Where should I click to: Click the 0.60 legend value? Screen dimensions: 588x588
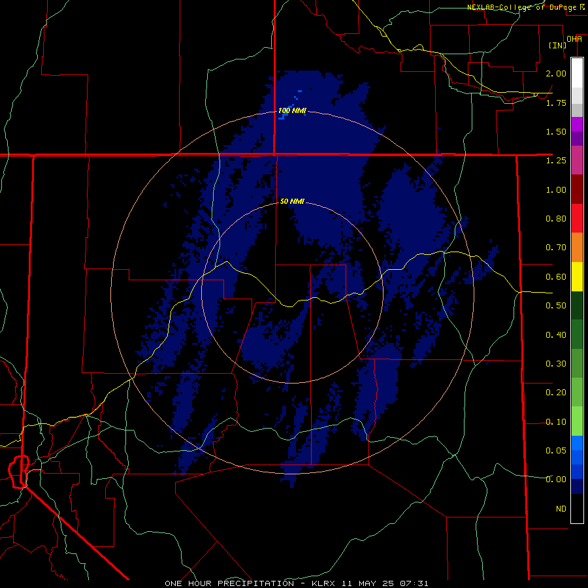[556, 277]
